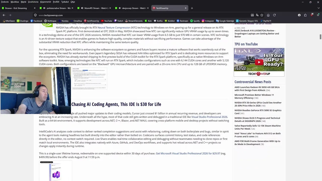Mute the pottukoiralive Stream tab audio
The image size is (322, 181).
pos(45,8)
